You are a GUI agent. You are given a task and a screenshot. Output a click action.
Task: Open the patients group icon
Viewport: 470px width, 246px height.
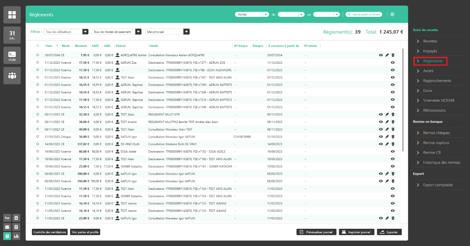(12, 75)
